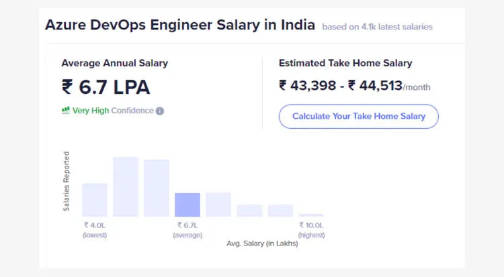The height and width of the screenshot is (277, 504).
Task: Click the info icon beside Confidence
Action: [x=160, y=111]
